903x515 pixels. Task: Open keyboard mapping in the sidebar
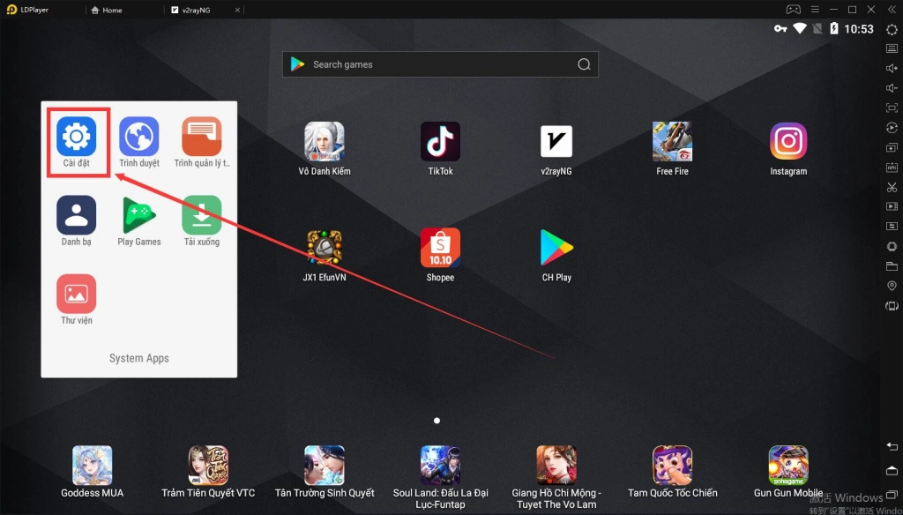tap(892, 49)
